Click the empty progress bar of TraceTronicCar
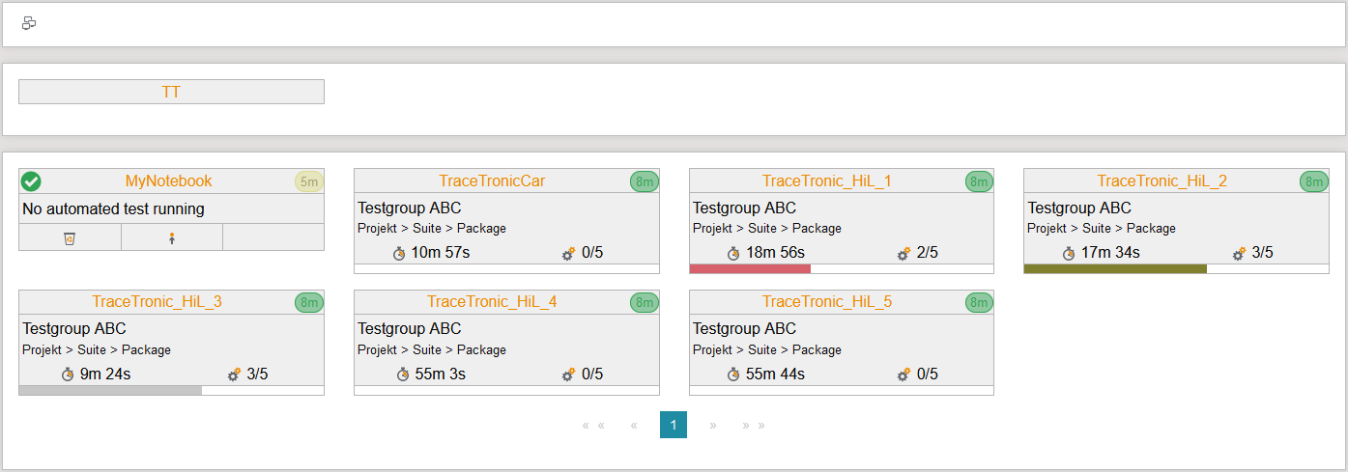This screenshot has height=472, width=1348. (x=506, y=269)
